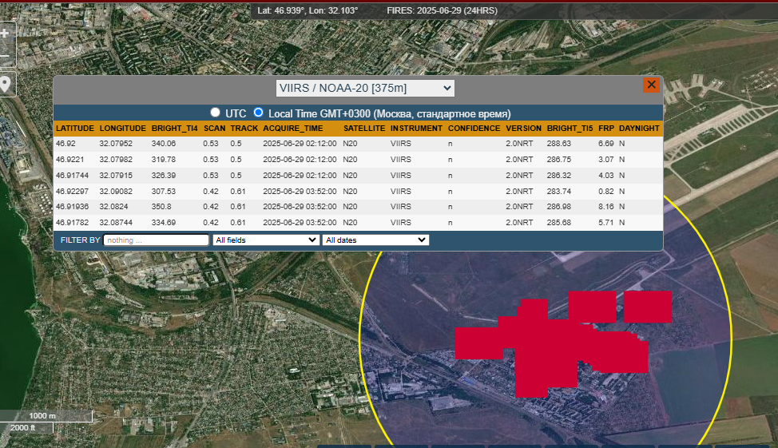778x448 pixels.
Task: Sort by the BRIGHT_TI5 column header
Action: click(x=570, y=128)
